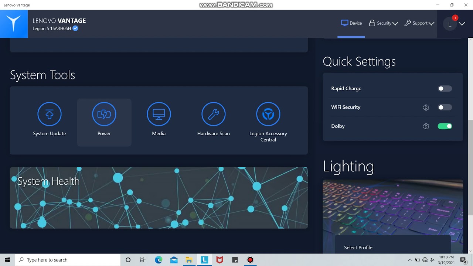473x266 pixels.
Task: Click the 'Dolby' label
Action: coord(338,126)
